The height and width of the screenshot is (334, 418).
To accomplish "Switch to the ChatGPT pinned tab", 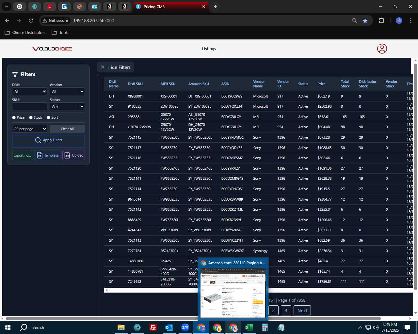I will tap(20, 7).
